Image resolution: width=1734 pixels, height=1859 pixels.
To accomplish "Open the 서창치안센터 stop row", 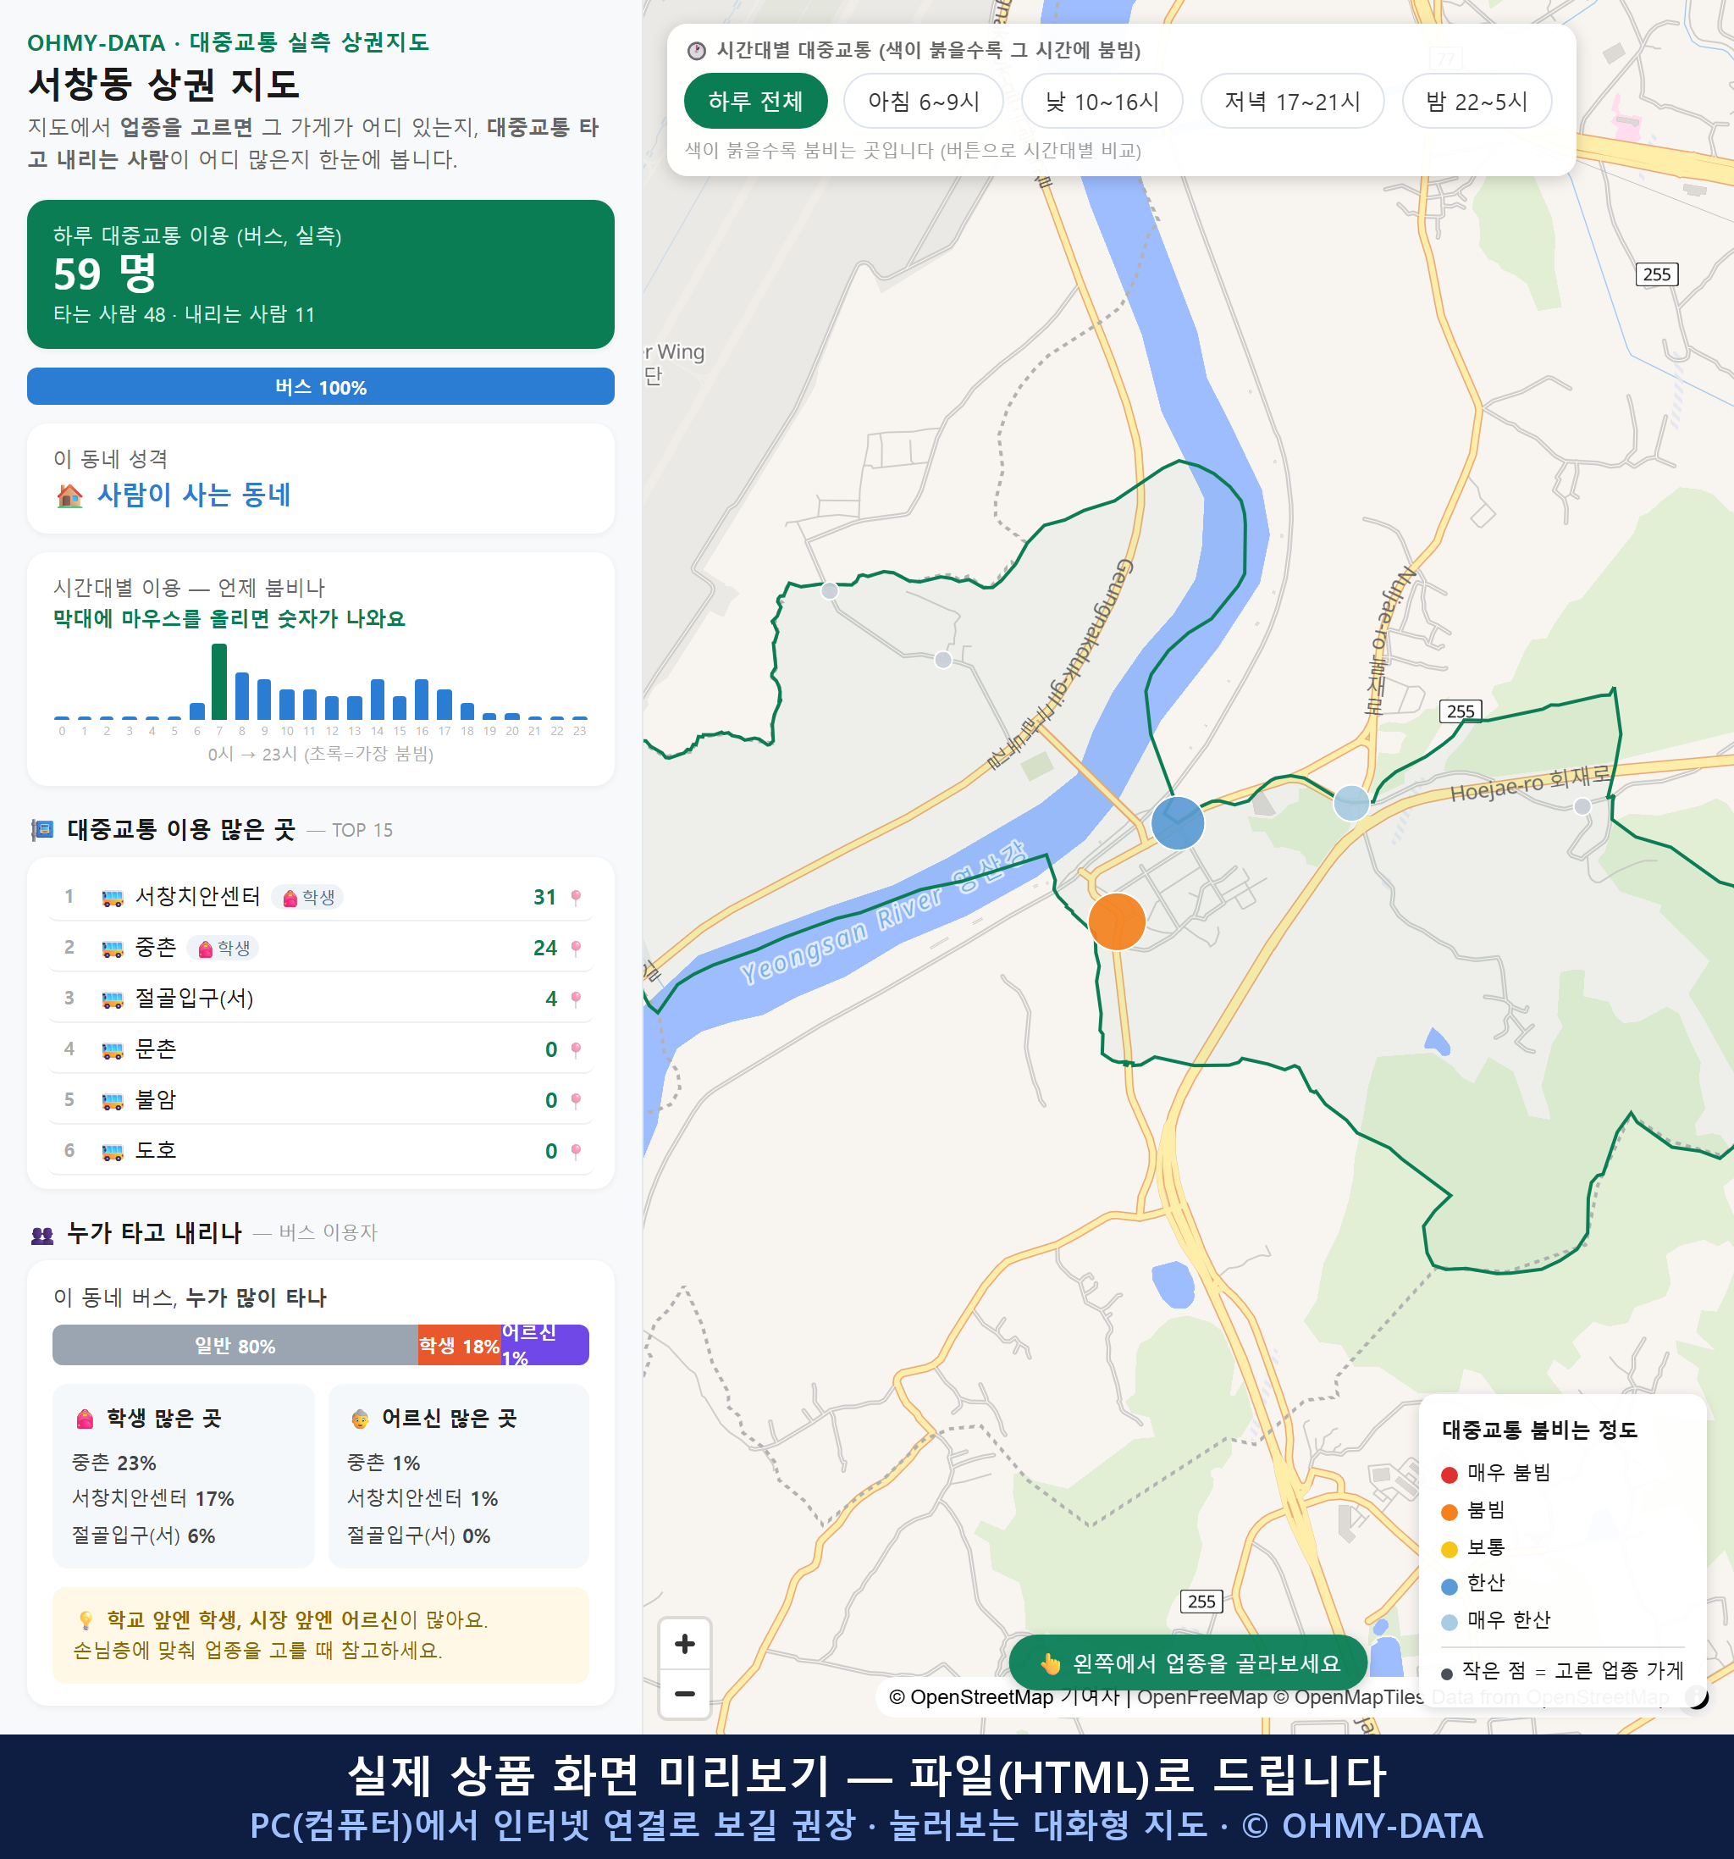I will (x=321, y=898).
